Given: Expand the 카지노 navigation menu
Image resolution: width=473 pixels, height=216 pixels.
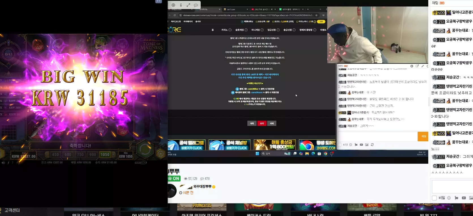Looking at the screenshot, I should point(226,30).
